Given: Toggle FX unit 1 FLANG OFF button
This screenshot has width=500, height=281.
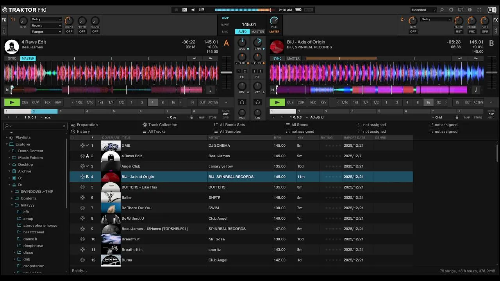Looking at the screenshot, I should point(95,32).
